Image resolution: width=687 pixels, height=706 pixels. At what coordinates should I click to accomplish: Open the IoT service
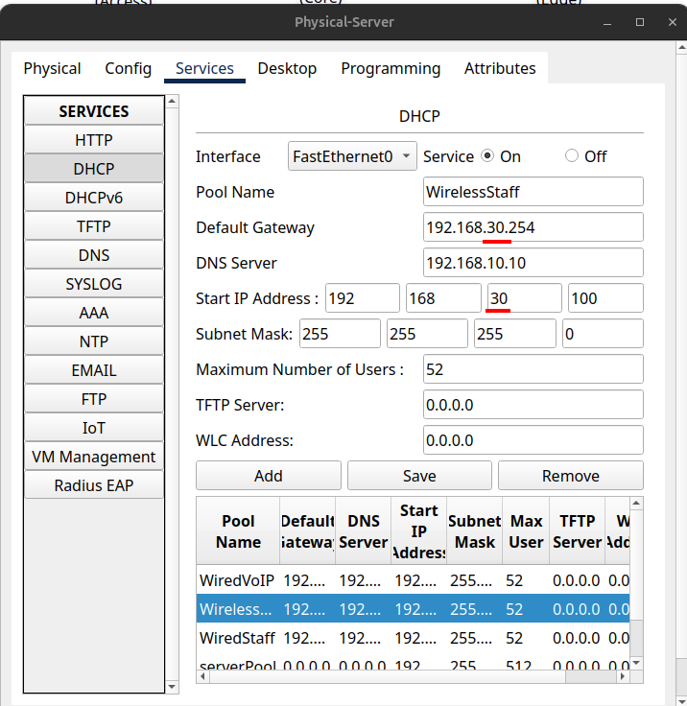point(94,428)
